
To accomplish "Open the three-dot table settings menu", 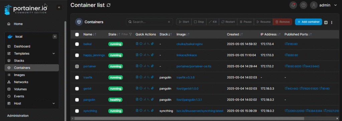I will click(332, 22).
